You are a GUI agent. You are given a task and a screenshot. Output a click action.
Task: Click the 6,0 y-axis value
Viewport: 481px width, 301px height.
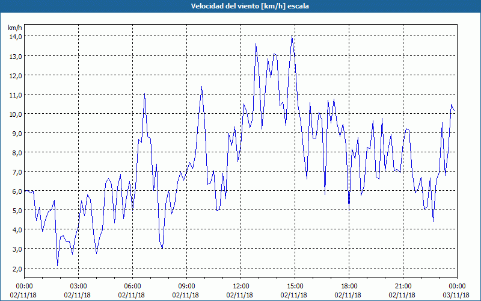[17, 191]
